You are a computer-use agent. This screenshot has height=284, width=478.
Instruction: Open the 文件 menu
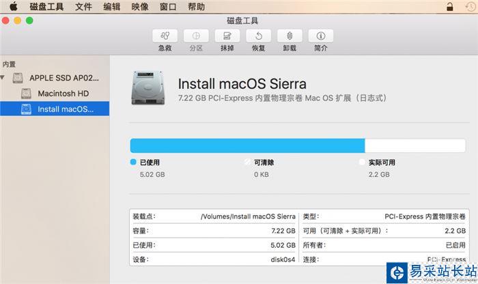(x=83, y=7)
